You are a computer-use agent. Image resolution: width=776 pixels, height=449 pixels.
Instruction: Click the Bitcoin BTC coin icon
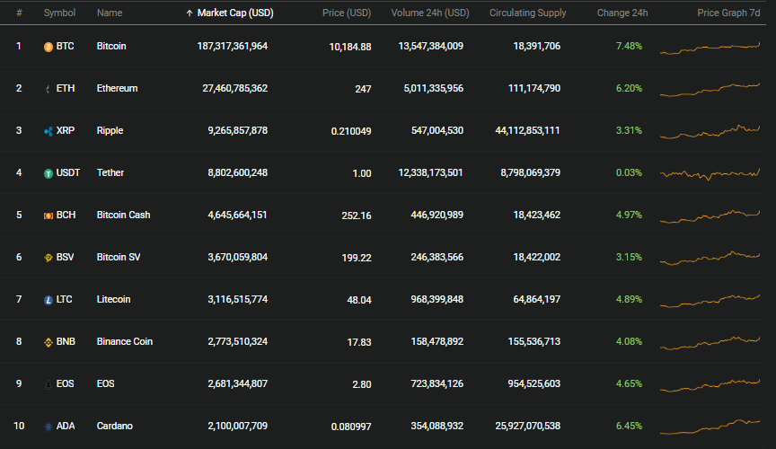pyautogui.click(x=48, y=47)
